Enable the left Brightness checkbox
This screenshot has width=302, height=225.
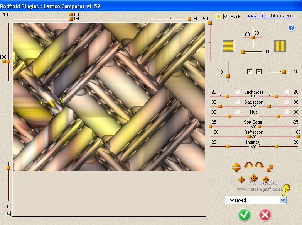click(x=237, y=91)
